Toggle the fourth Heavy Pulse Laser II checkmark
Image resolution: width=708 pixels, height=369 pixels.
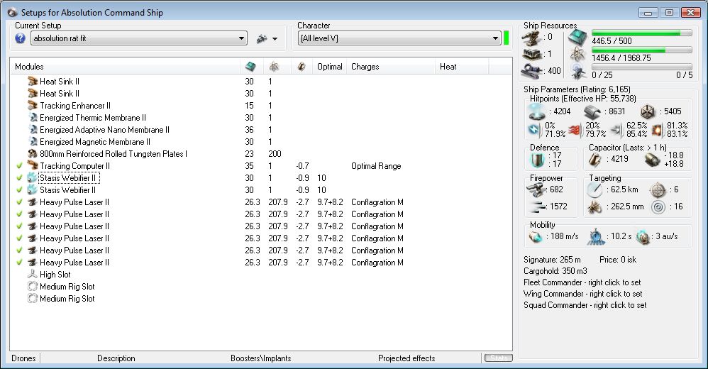pos(19,238)
